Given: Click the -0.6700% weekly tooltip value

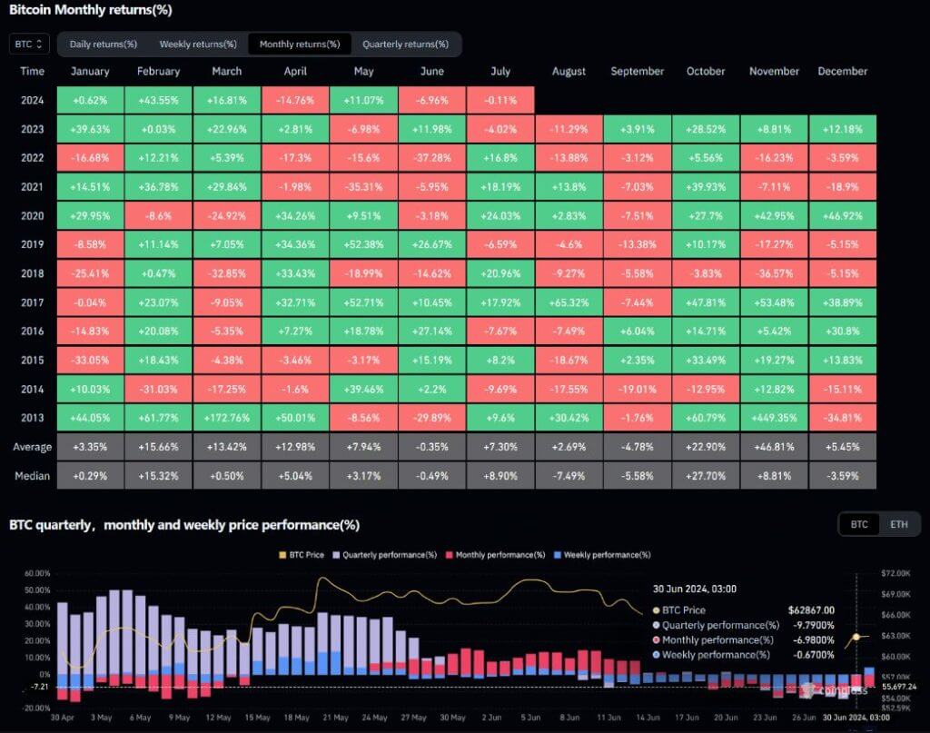Looking at the screenshot, I should click(813, 655).
